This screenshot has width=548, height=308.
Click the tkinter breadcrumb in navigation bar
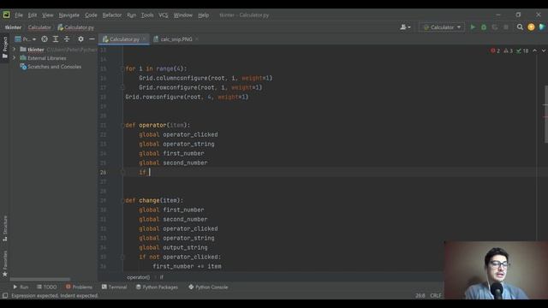click(14, 27)
